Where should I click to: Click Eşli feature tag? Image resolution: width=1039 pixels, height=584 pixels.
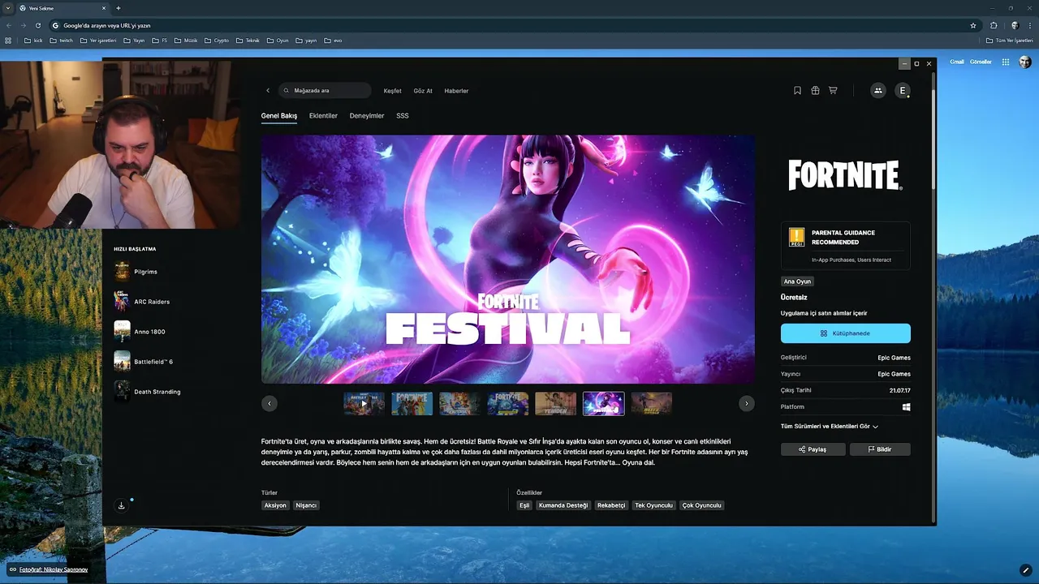coord(524,505)
